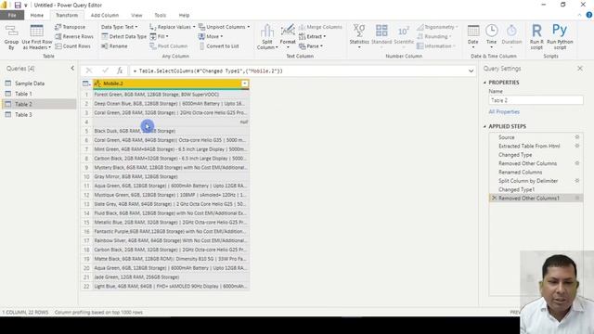Collapse the APPLIED STEPS section
The width and height of the screenshot is (594, 334).
coord(484,126)
